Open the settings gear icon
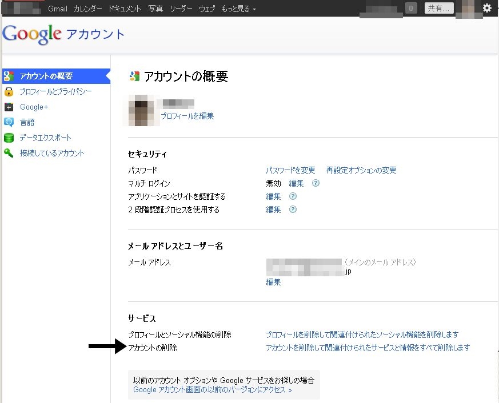This screenshot has height=403, width=499. (487, 8)
